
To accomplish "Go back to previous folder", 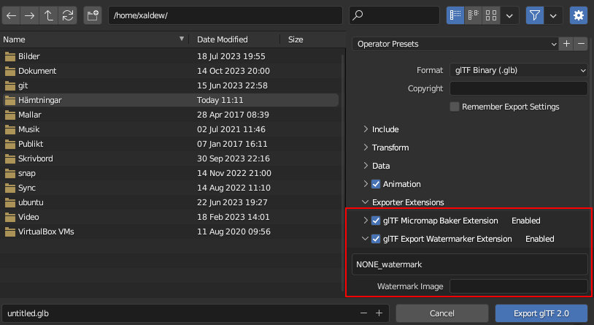I will pyautogui.click(x=12, y=15).
